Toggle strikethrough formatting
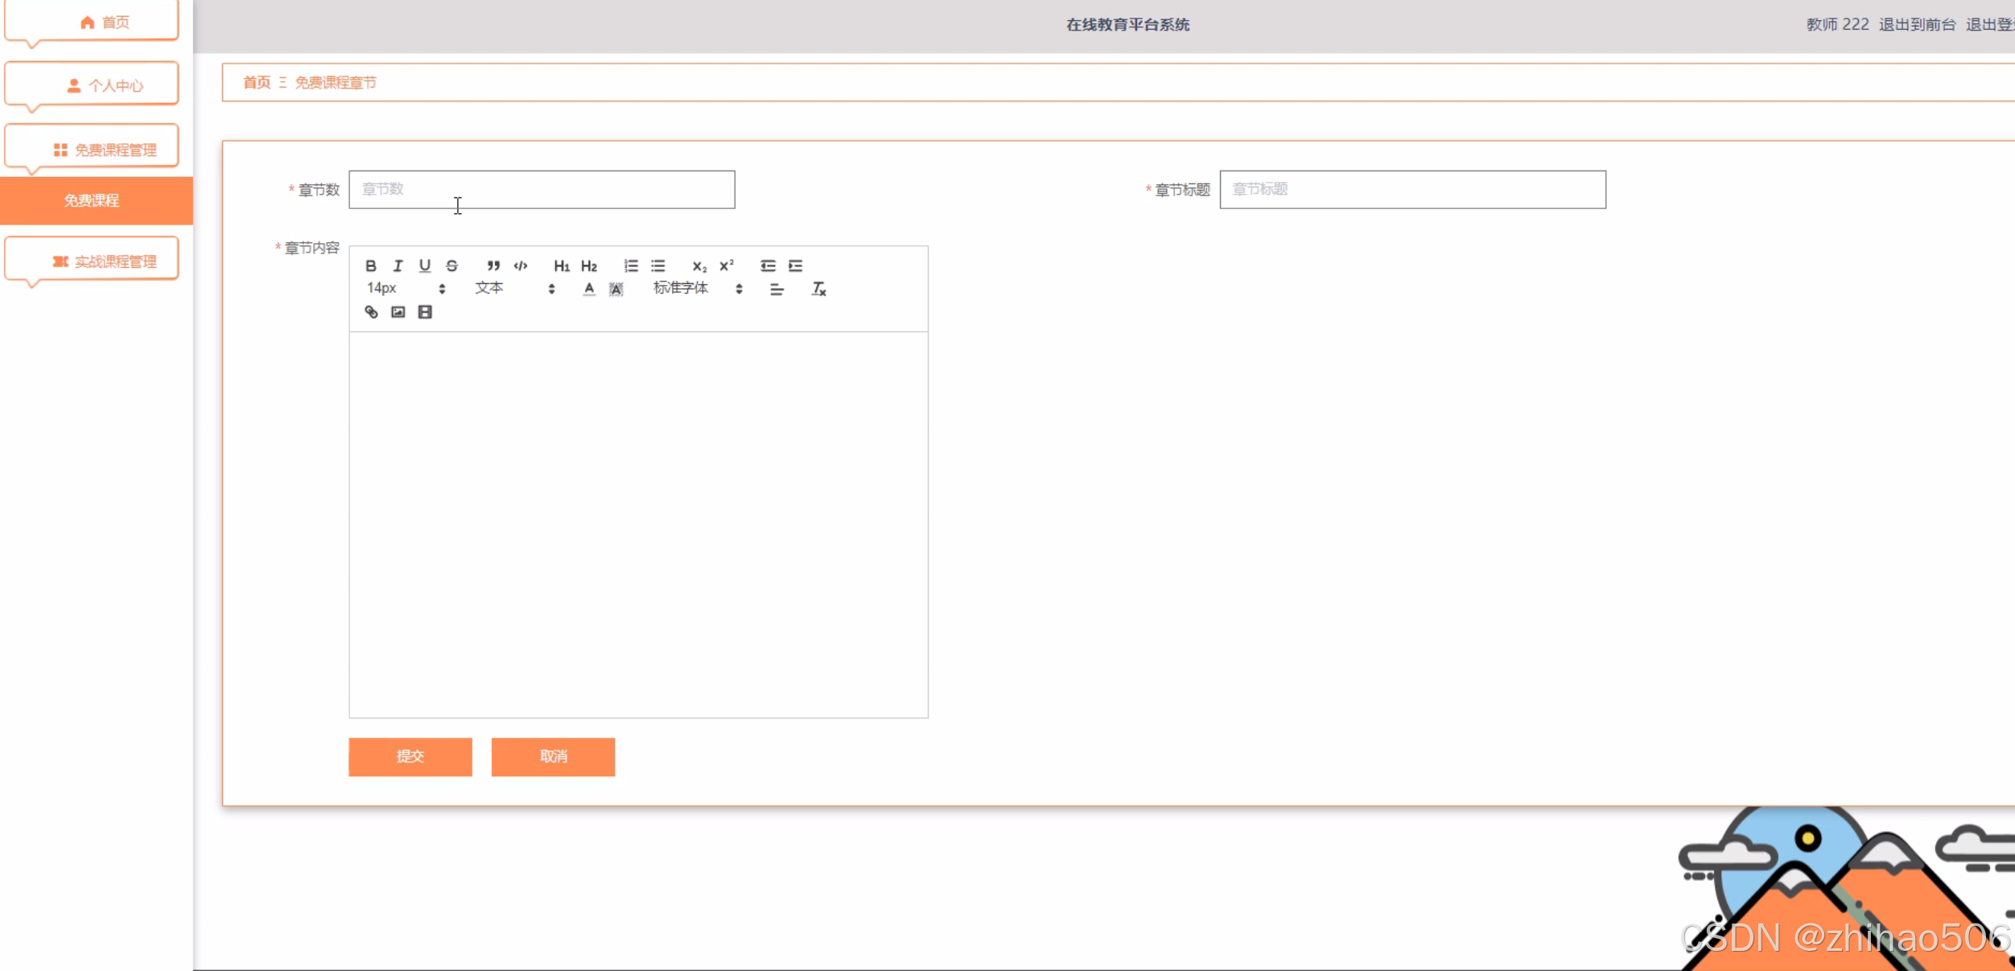Viewport: 2015px width, 971px height. click(x=452, y=265)
